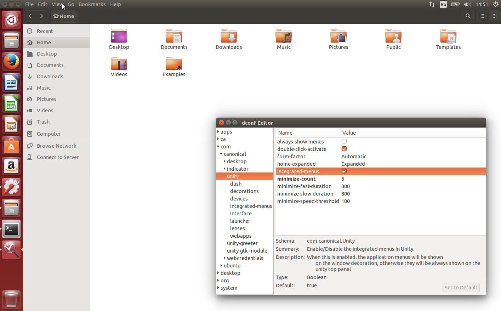Uncheck the integrated-menus value
The image size is (501, 311).
[344, 171]
